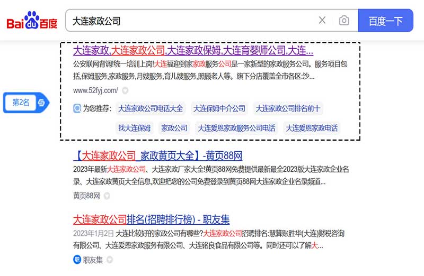
Task: Select the 大连爱恩家政服务公司电话 suggestion
Action: tap(236, 128)
